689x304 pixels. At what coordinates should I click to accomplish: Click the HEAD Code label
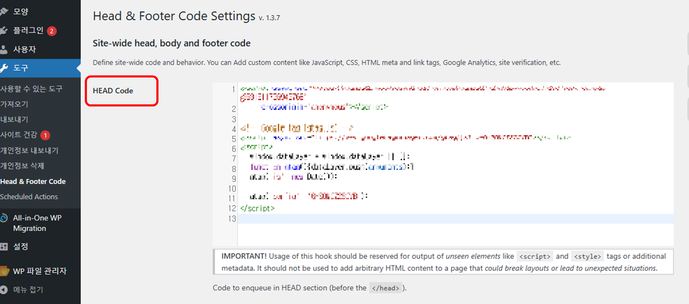point(113,91)
